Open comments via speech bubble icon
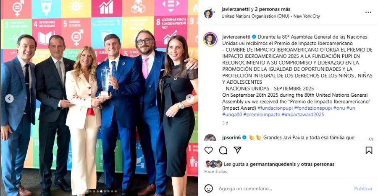This screenshot has width=378, height=196. tap(223, 150)
